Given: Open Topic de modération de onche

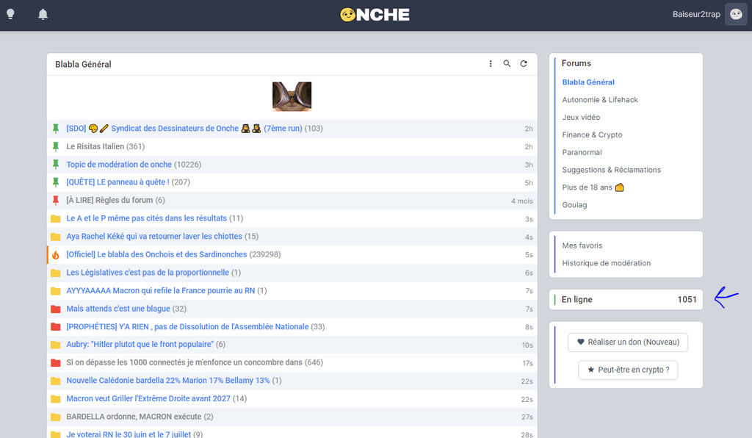Looking at the screenshot, I should tap(119, 165).
